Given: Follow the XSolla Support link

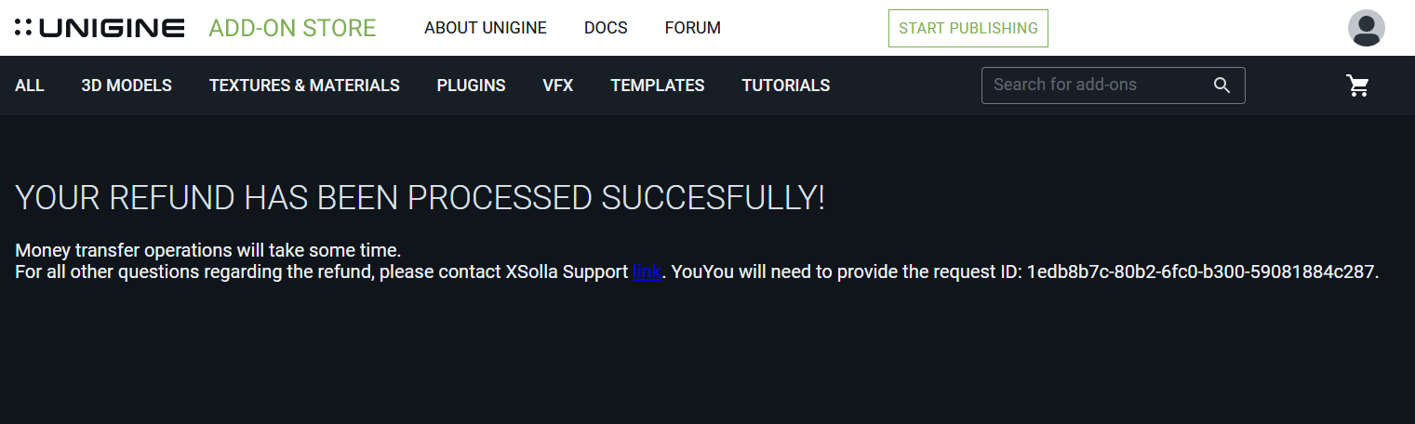Looking at the screenshot, I should coord(647,272).
